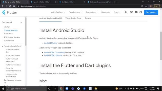Reload the page with refresh icon
The width and height of the screenshot is (162, 91).
coord(10,6)
